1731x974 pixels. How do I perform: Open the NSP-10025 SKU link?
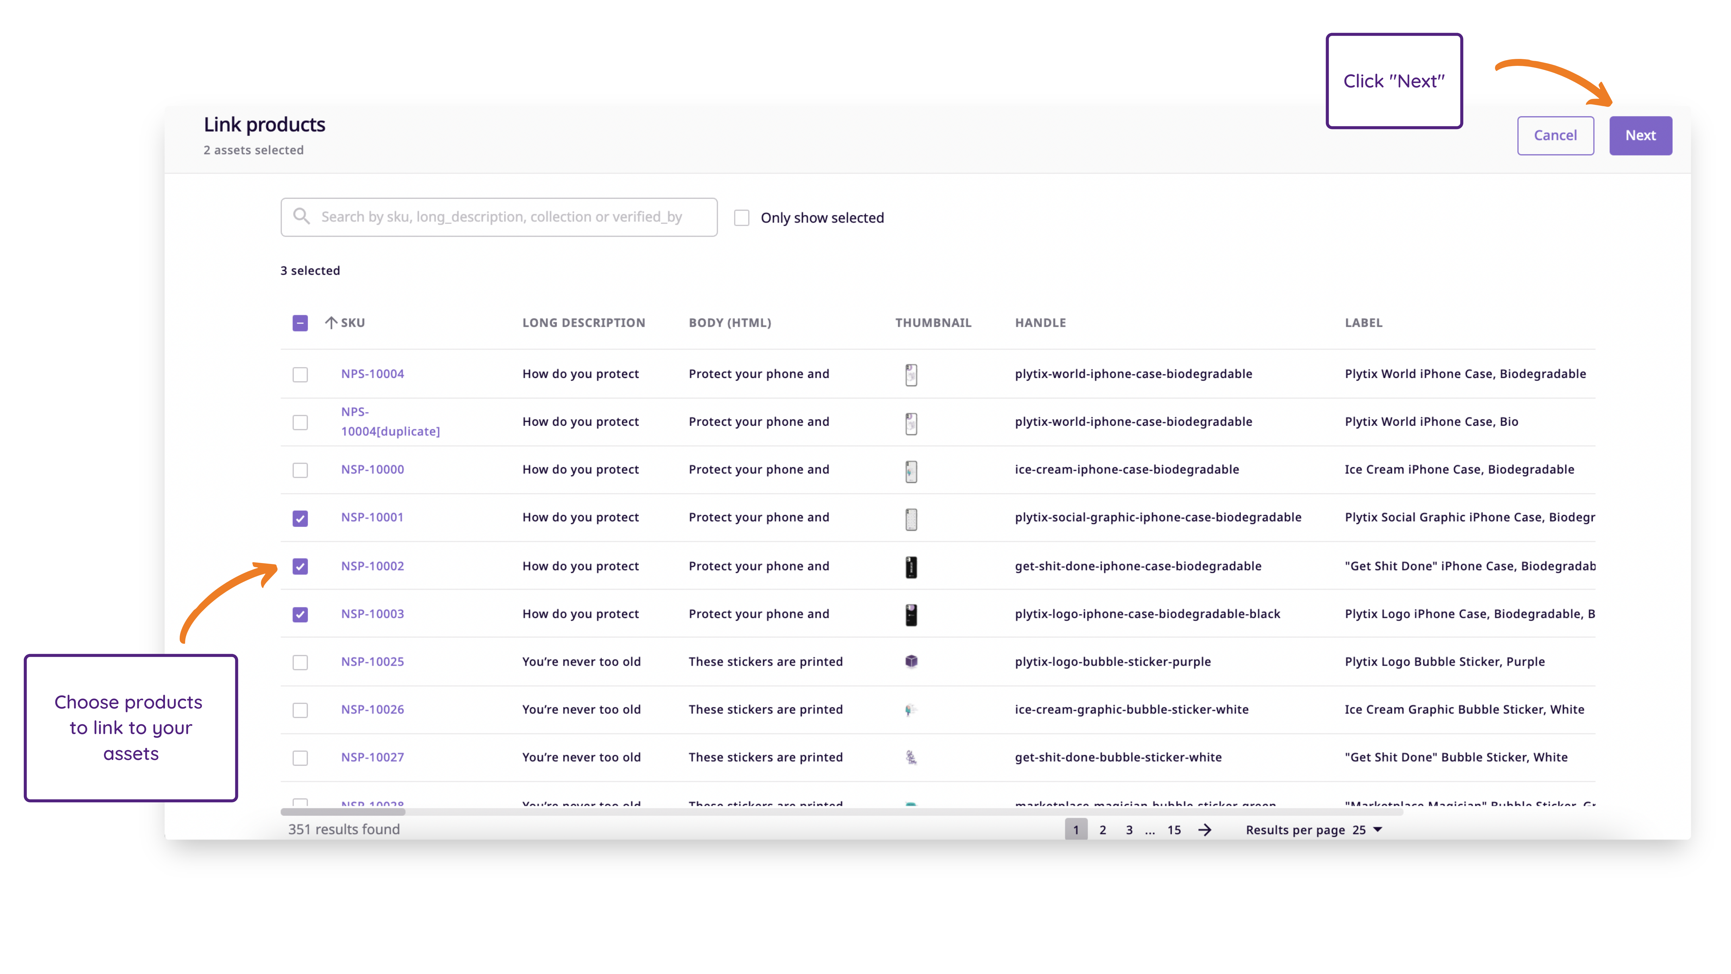pos(372,661)
